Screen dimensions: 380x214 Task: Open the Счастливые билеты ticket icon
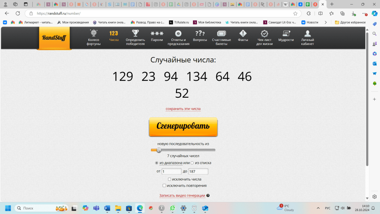(x=221, y=33)
